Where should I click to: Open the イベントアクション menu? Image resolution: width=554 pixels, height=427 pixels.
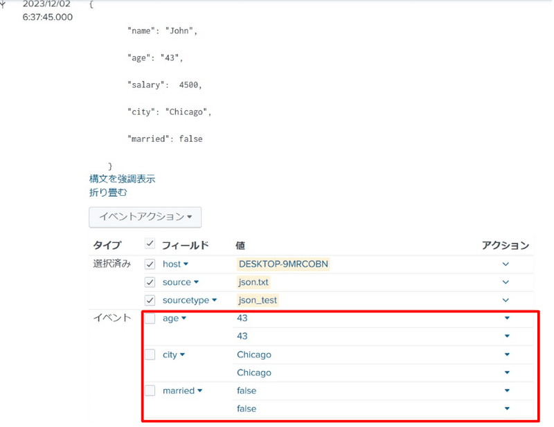(145, 217)
